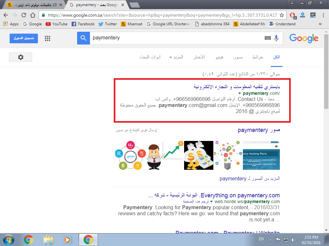This screenshot has height=246, width=329.
Task: Switch to the صور (Images) tab
Action: (238, 57)
